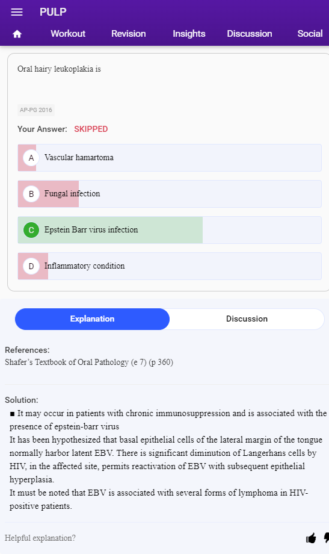329x554 pixels.
Task: Click the PULP app title
Action: [x=53, y=12]
